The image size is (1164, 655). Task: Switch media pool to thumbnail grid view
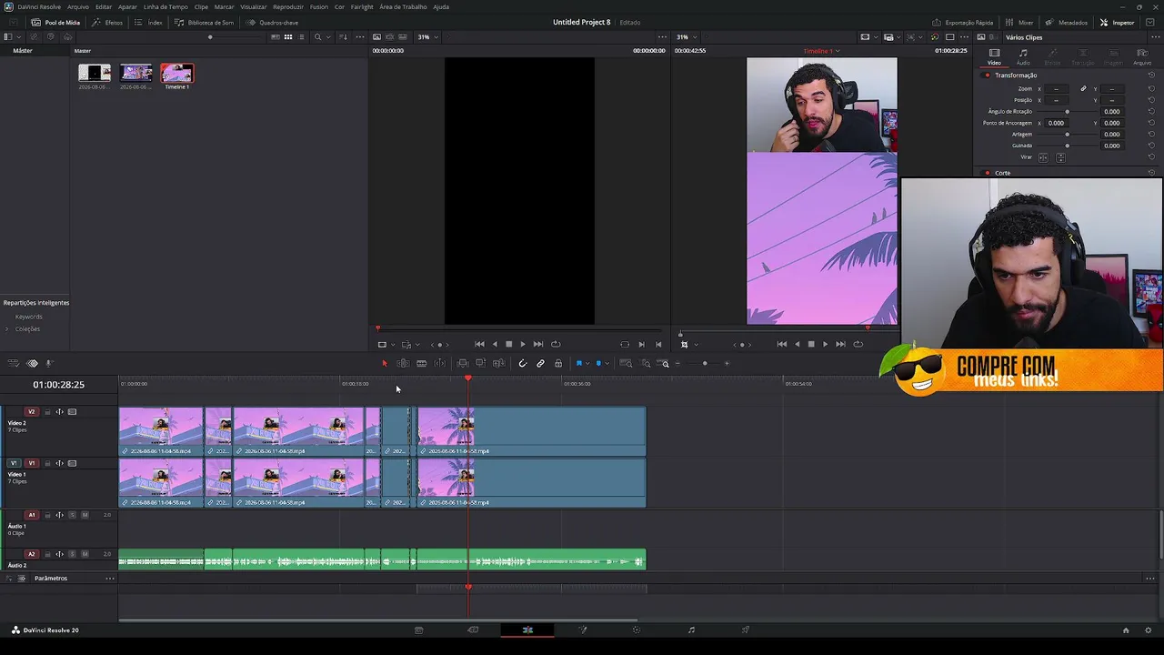(288, 37)
